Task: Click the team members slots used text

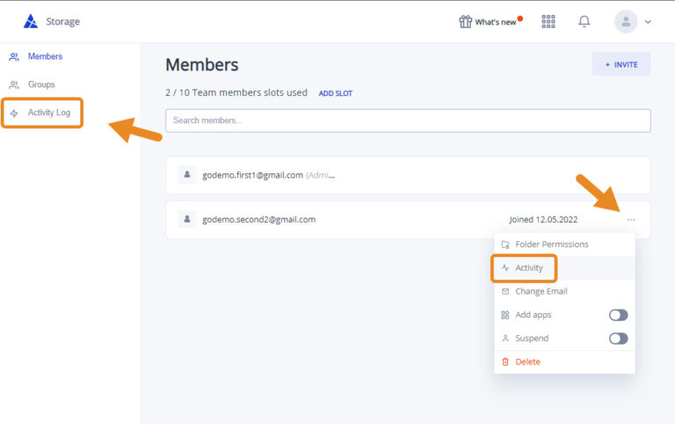Action: pyautogui.click(x=236, y=92)
